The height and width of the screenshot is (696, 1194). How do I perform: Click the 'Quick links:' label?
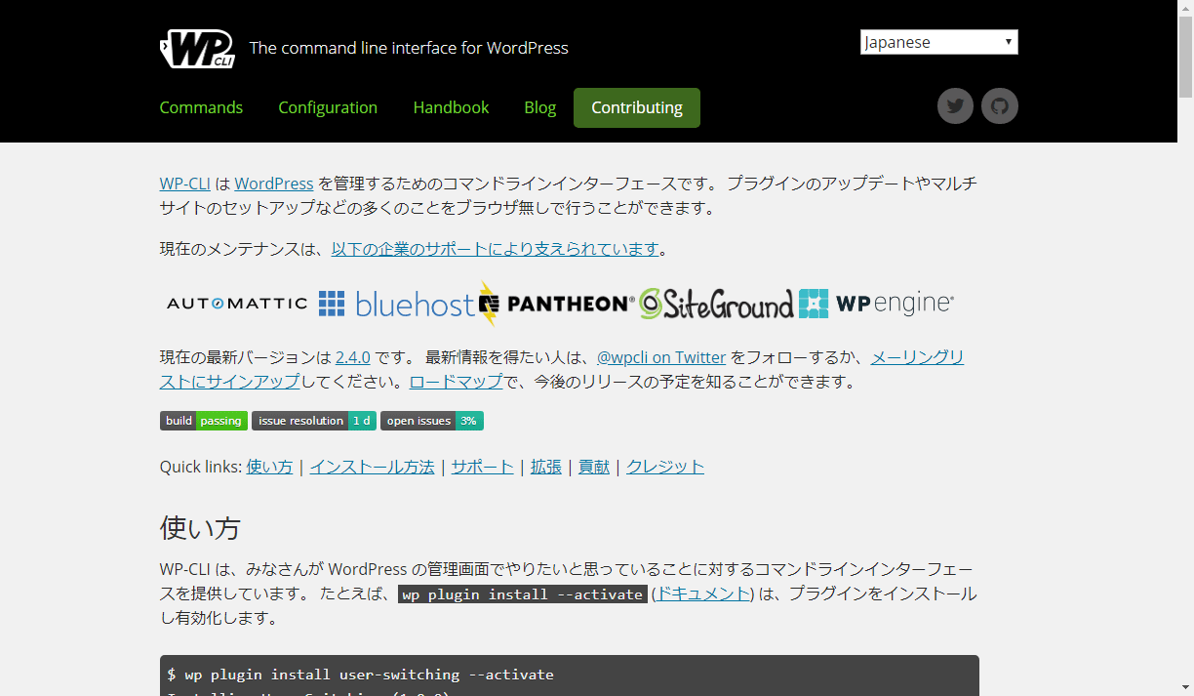201,467
